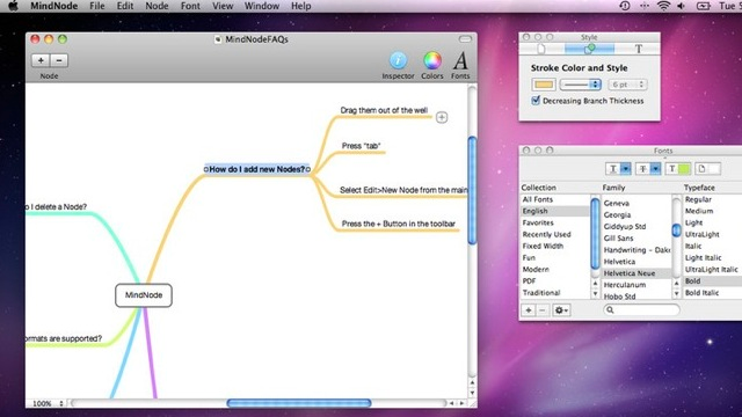Open the strikethrough dropdown in Fonts

(x=648, y=169)
